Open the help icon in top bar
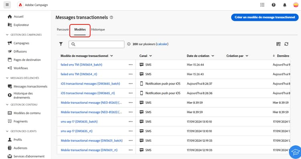The width and height of the screenshot is (301, 159). coord(274,5)
